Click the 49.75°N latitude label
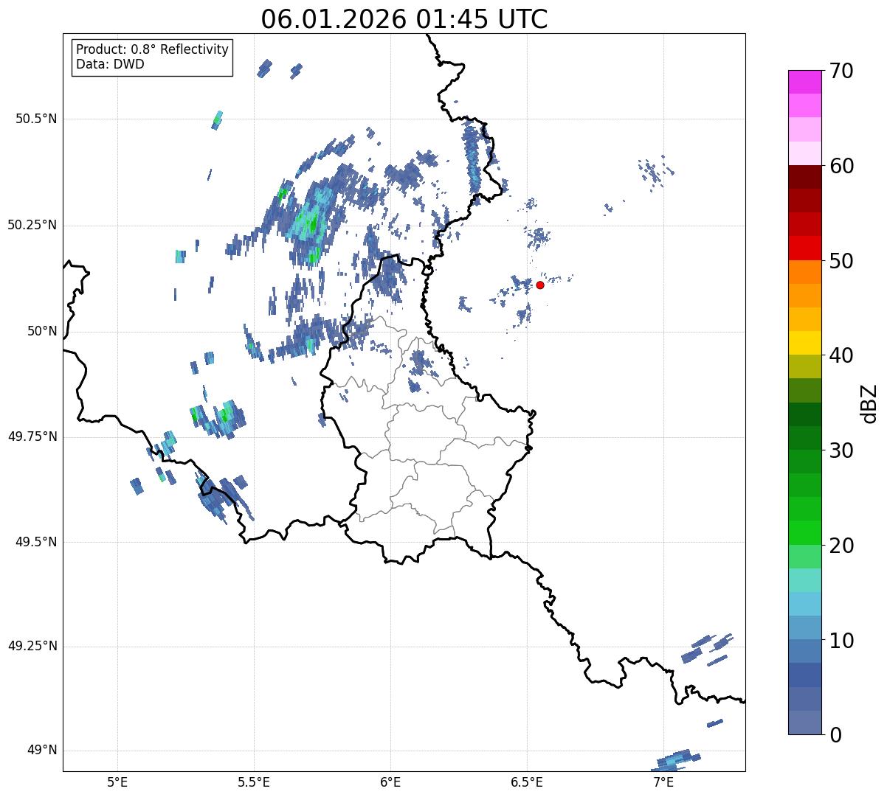887x797 pixels. [32, 436]
